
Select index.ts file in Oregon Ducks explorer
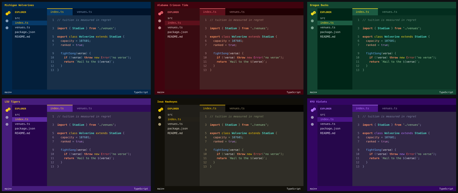pos(335,23)
